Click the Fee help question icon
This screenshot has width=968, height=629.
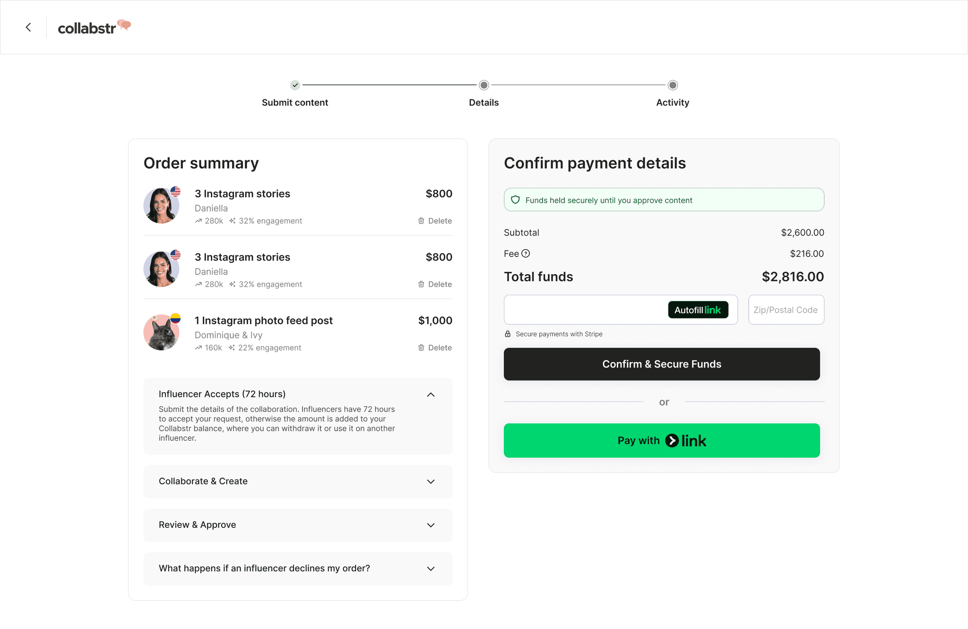tap(526, 253)
